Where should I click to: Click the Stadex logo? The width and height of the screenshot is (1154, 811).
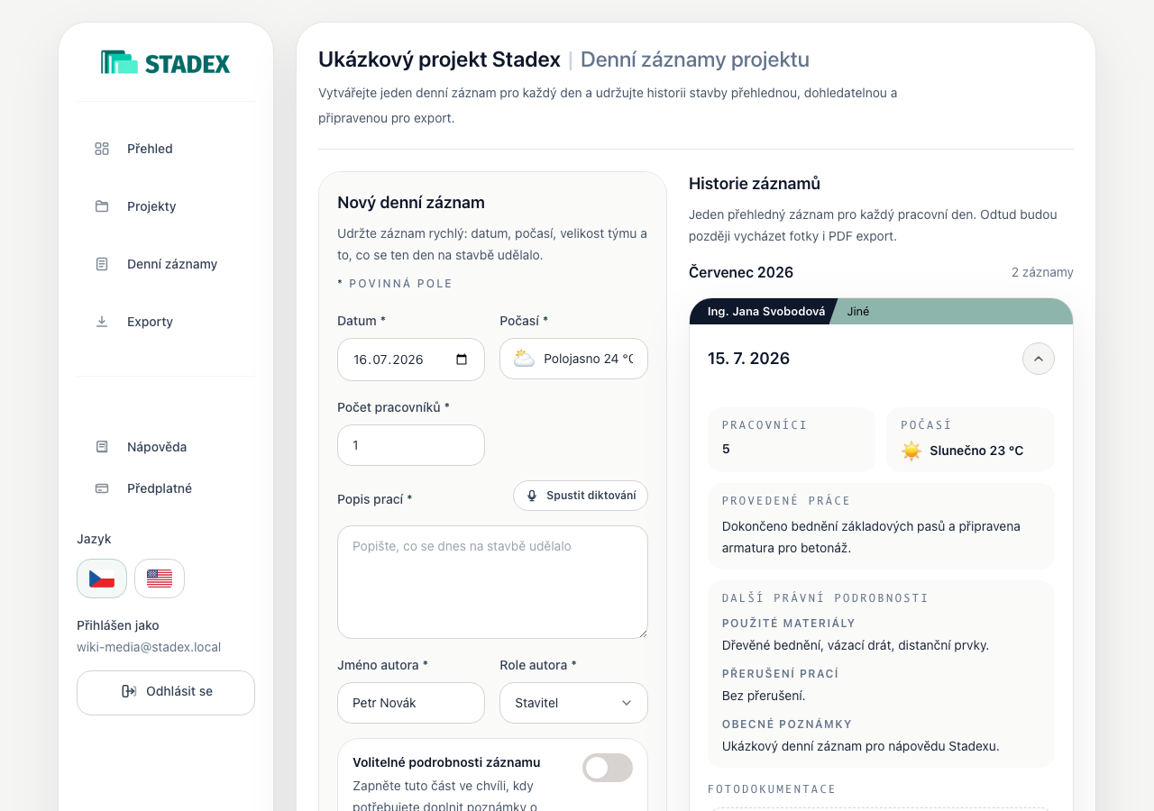pyautogui.click(x=166, y=62)
